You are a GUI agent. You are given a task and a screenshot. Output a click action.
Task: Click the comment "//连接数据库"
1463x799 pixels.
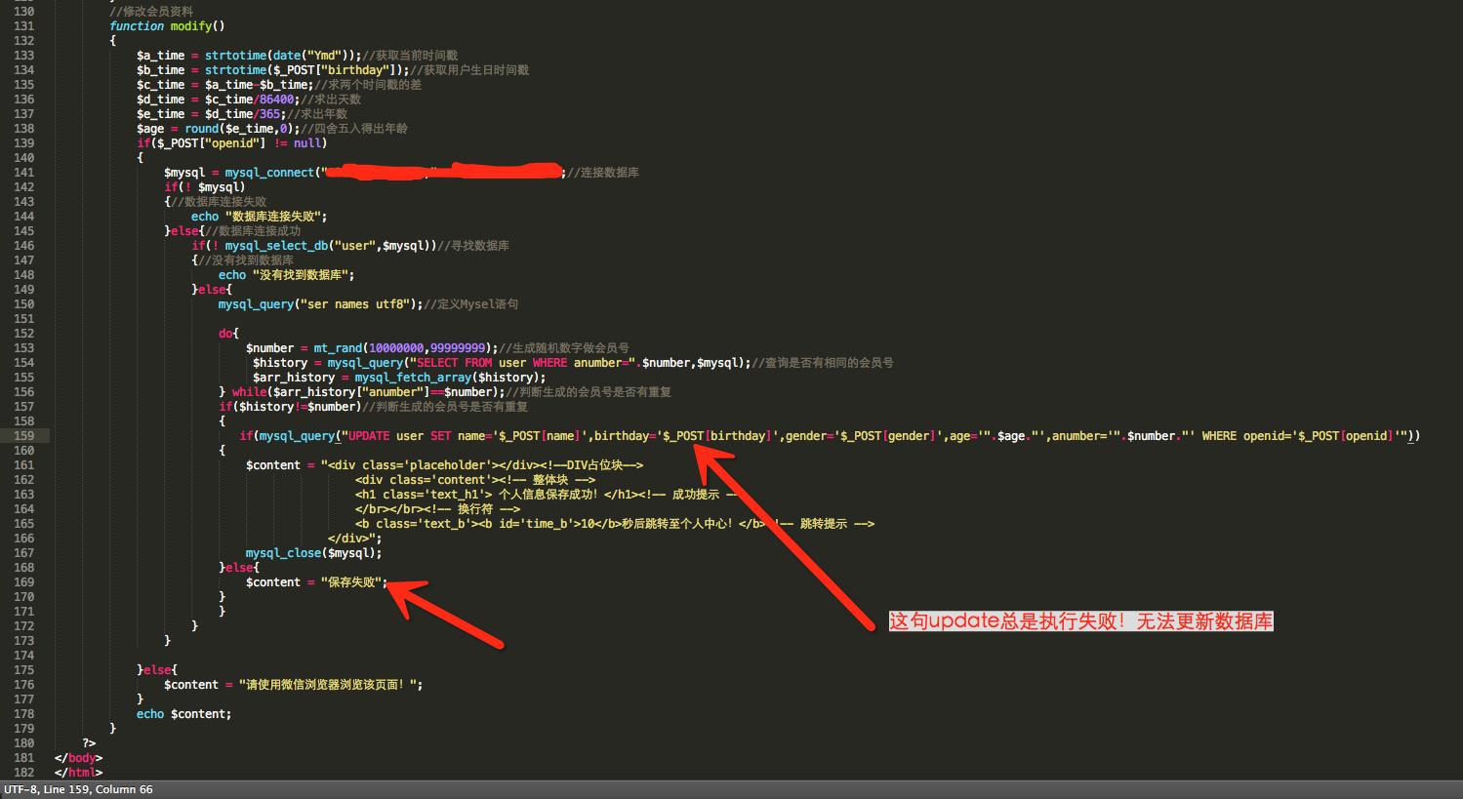[603, 173]
